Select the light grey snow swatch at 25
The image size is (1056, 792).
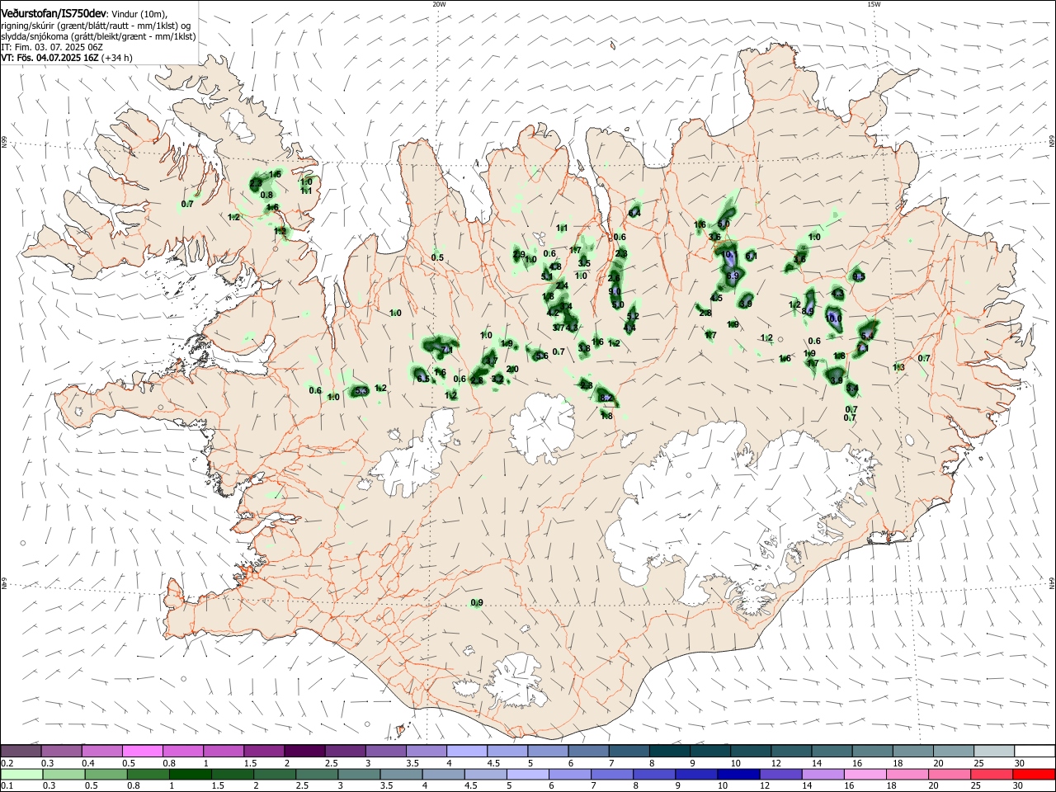point(994,751)
